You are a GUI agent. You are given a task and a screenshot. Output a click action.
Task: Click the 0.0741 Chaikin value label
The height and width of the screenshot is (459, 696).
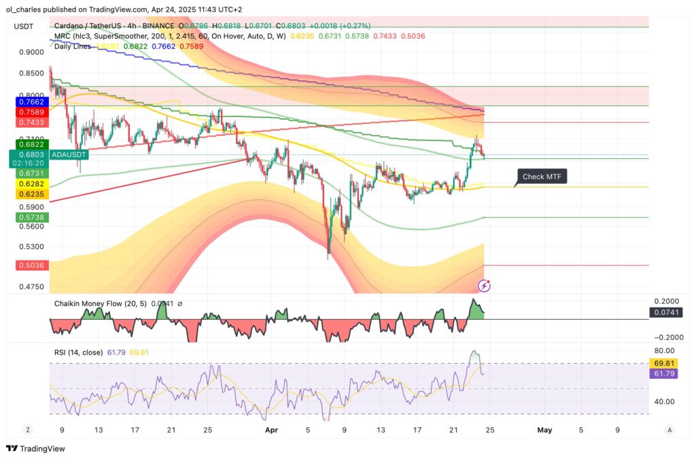click(x=663, y=313)
